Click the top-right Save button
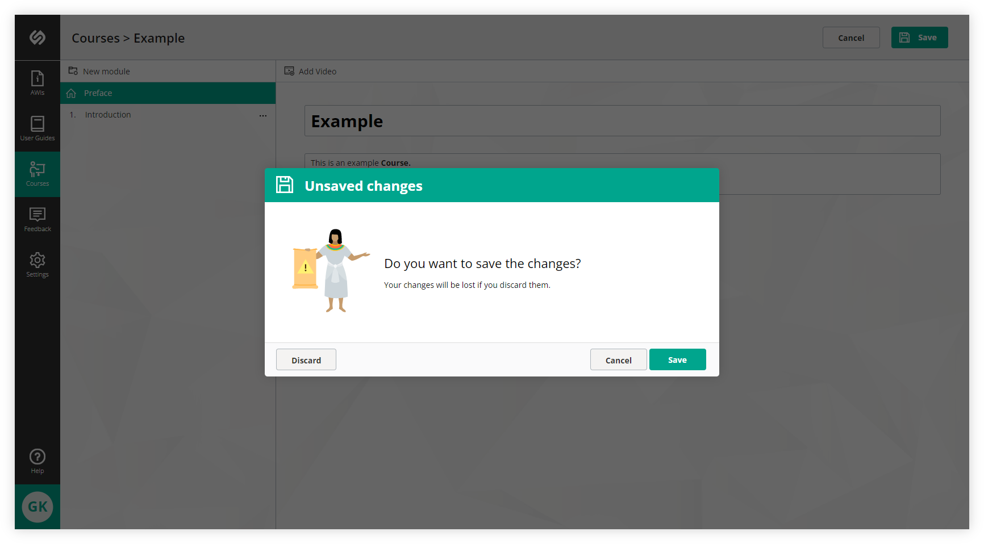 click(x=919, y=37)
